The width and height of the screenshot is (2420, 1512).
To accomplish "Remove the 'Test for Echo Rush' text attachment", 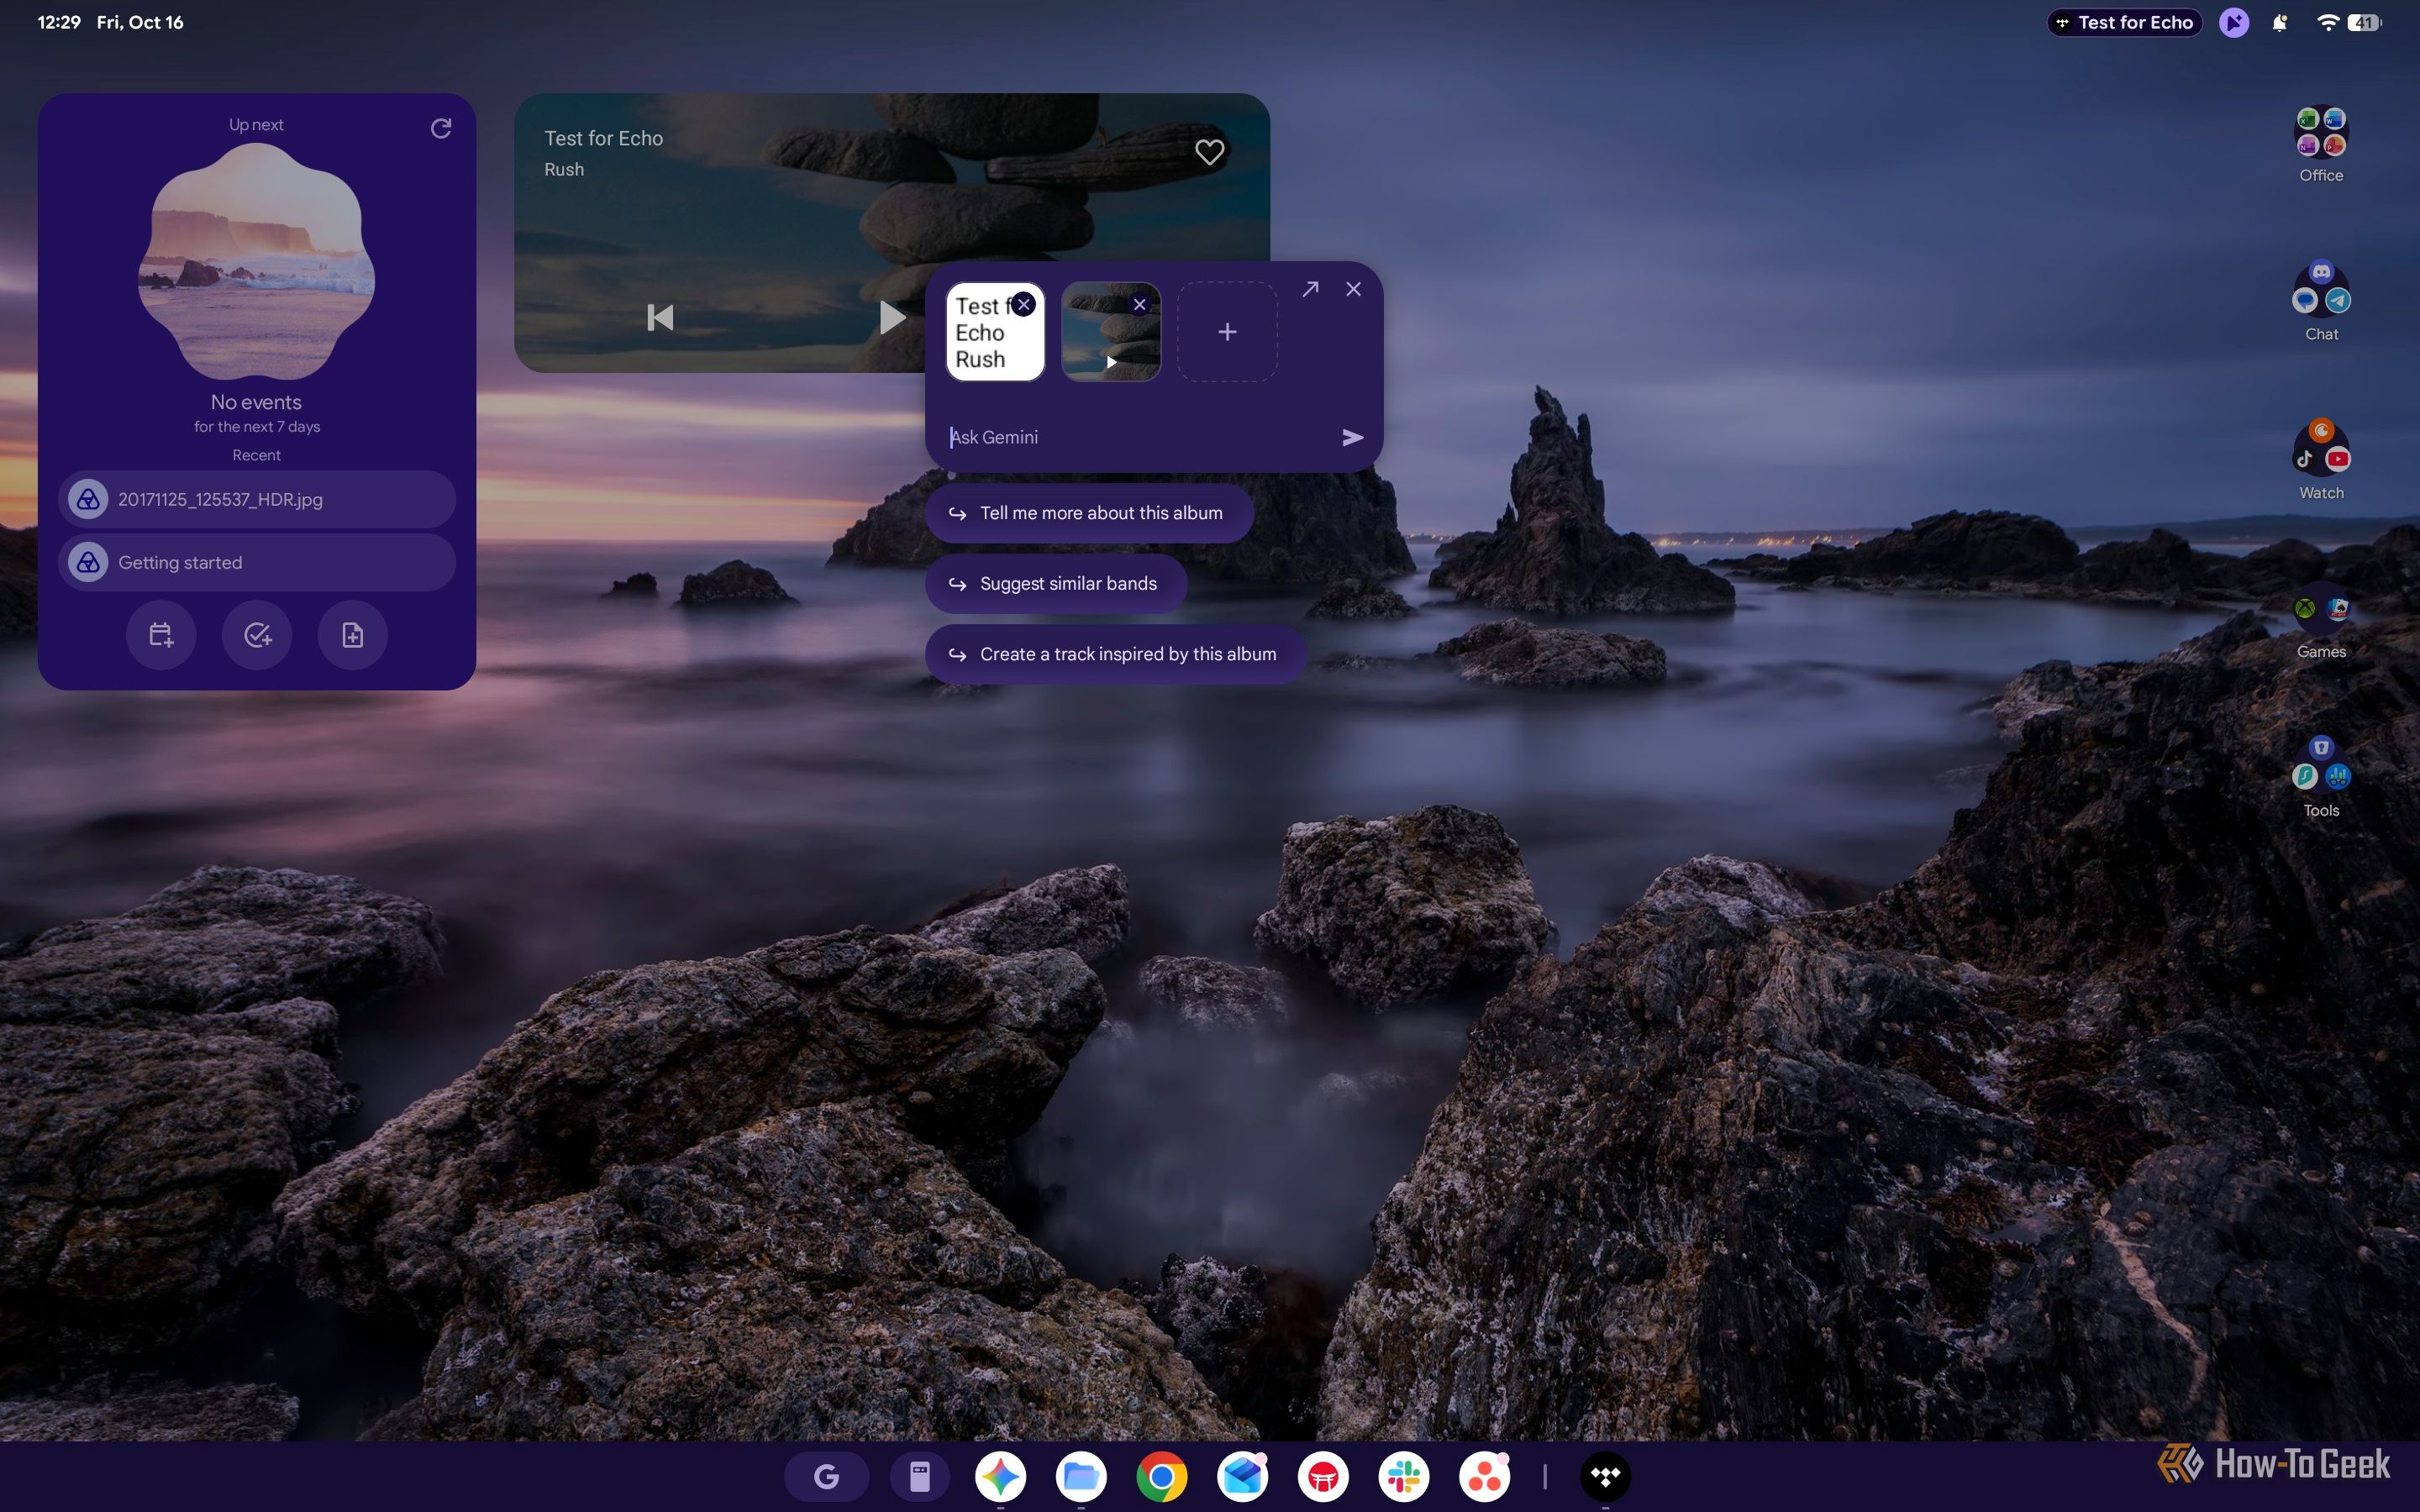I will point(1023,305).
